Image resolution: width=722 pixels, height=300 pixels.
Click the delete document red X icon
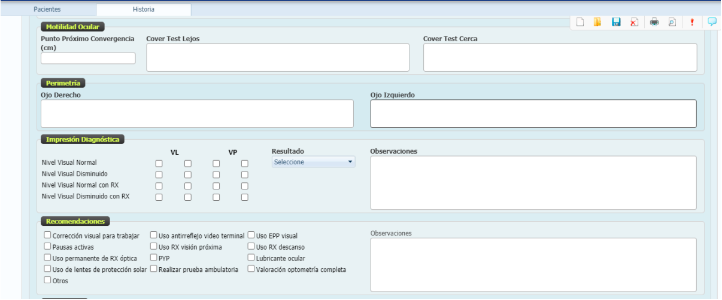click(634, 22)
